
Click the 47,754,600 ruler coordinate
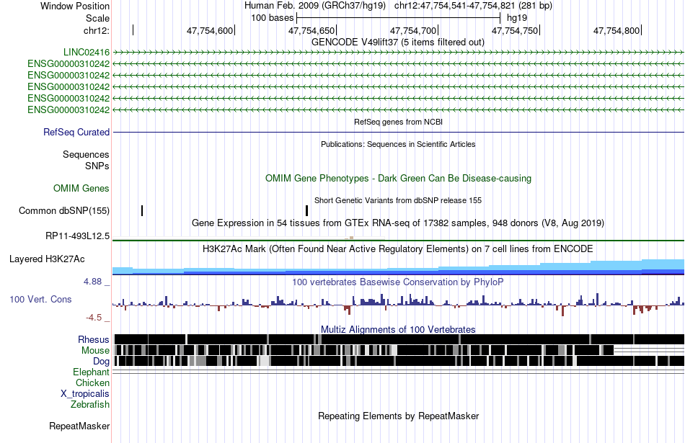210,30
